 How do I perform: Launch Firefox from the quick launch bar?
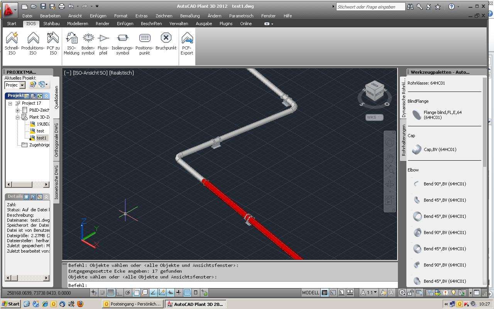pos(80,304)
